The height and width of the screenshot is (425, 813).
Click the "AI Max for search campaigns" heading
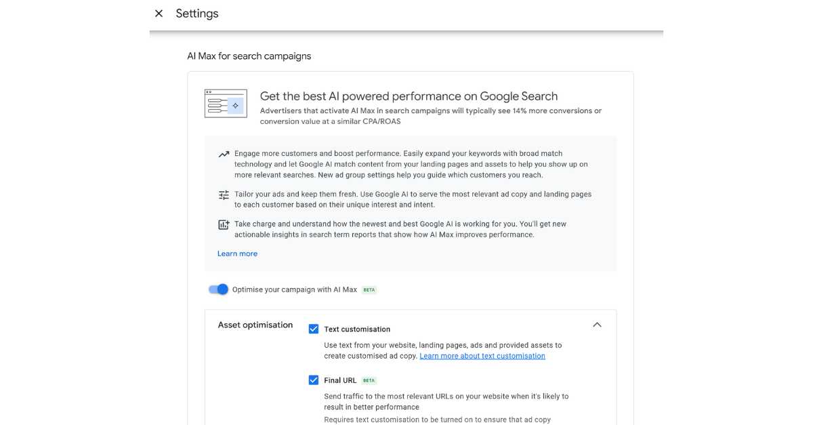(x=249, y=56)
